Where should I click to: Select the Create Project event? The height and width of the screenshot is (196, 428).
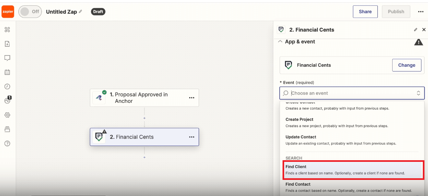point(352,122)
